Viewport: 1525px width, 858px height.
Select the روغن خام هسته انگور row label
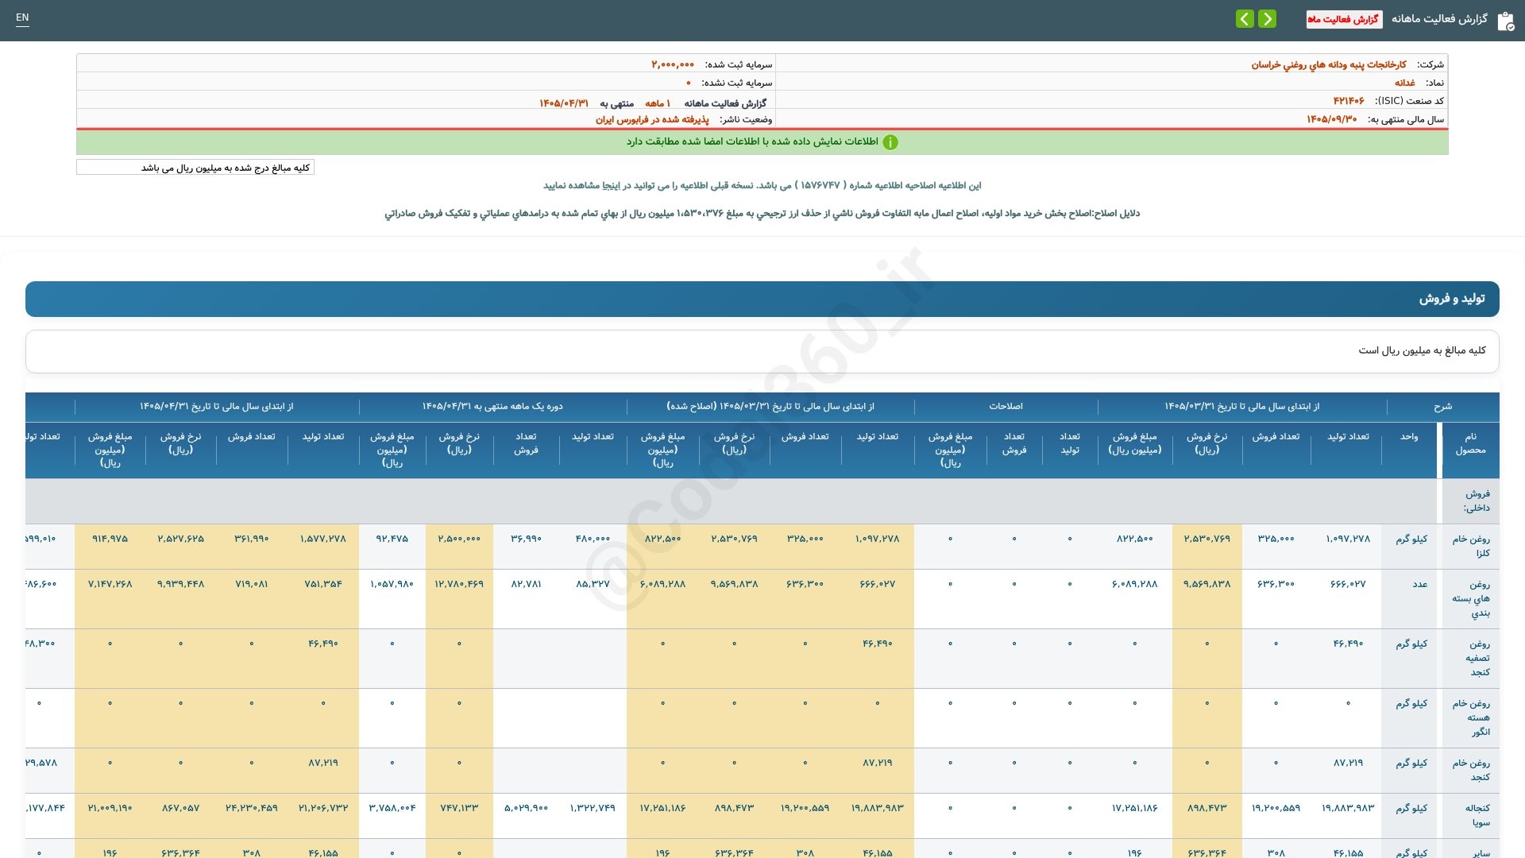pyautogui.click(x=1471, y=717)
